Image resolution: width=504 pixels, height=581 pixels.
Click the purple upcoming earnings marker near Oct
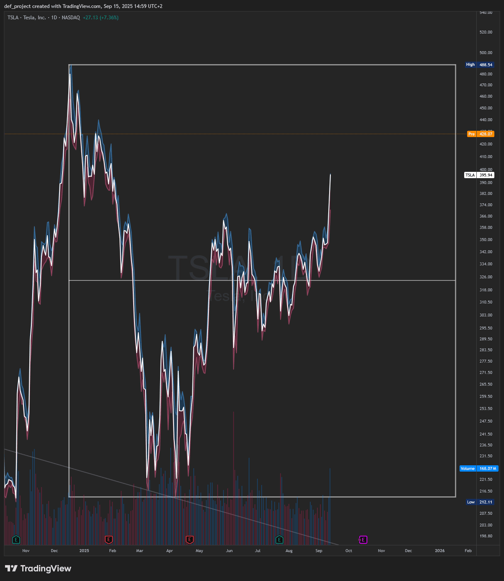pyautogui.click(x=363, y=539)
